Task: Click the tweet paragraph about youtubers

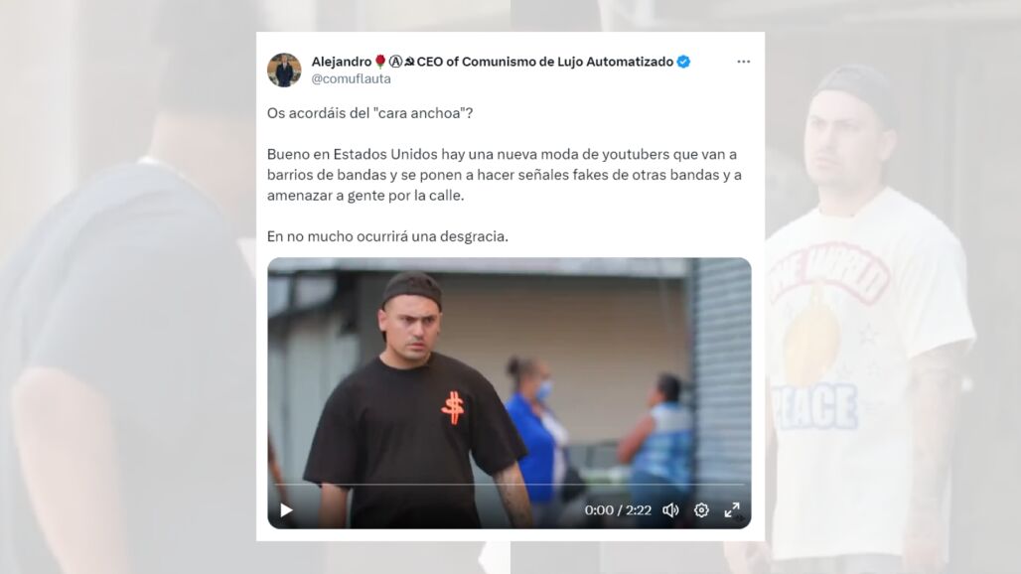Action: (505, 175)
